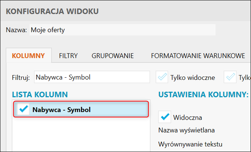Viewport: 251px width, 152px height.
Task: Click the Nazwa field with Moje oferty
Action: (121, 30)
